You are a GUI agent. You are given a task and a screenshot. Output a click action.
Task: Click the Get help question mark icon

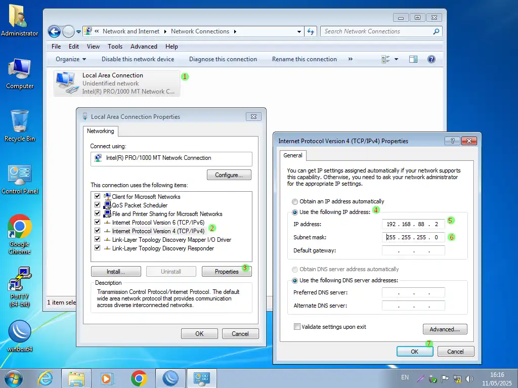(x=431, y=59)
